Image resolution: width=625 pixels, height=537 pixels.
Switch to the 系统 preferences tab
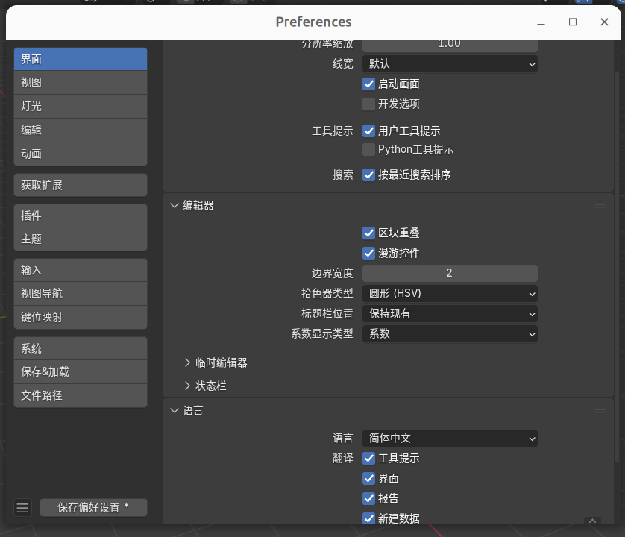pyautogui.click(x=81, y=348)
